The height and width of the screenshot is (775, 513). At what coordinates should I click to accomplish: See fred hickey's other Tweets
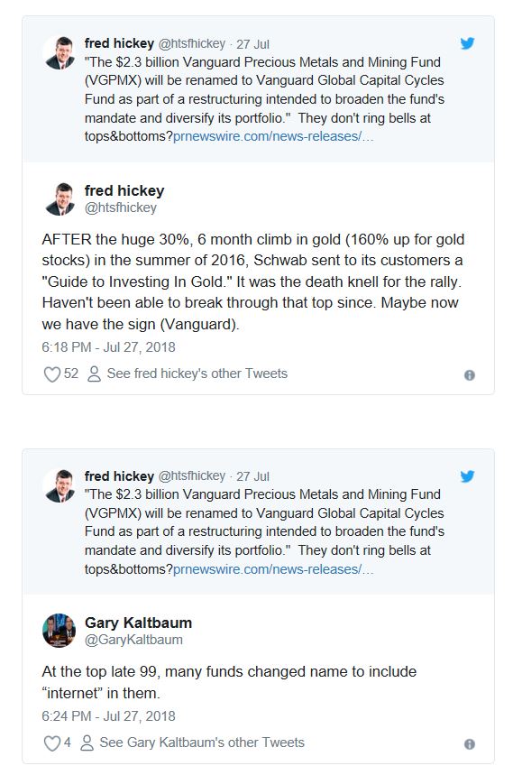(x=197, y=374)
